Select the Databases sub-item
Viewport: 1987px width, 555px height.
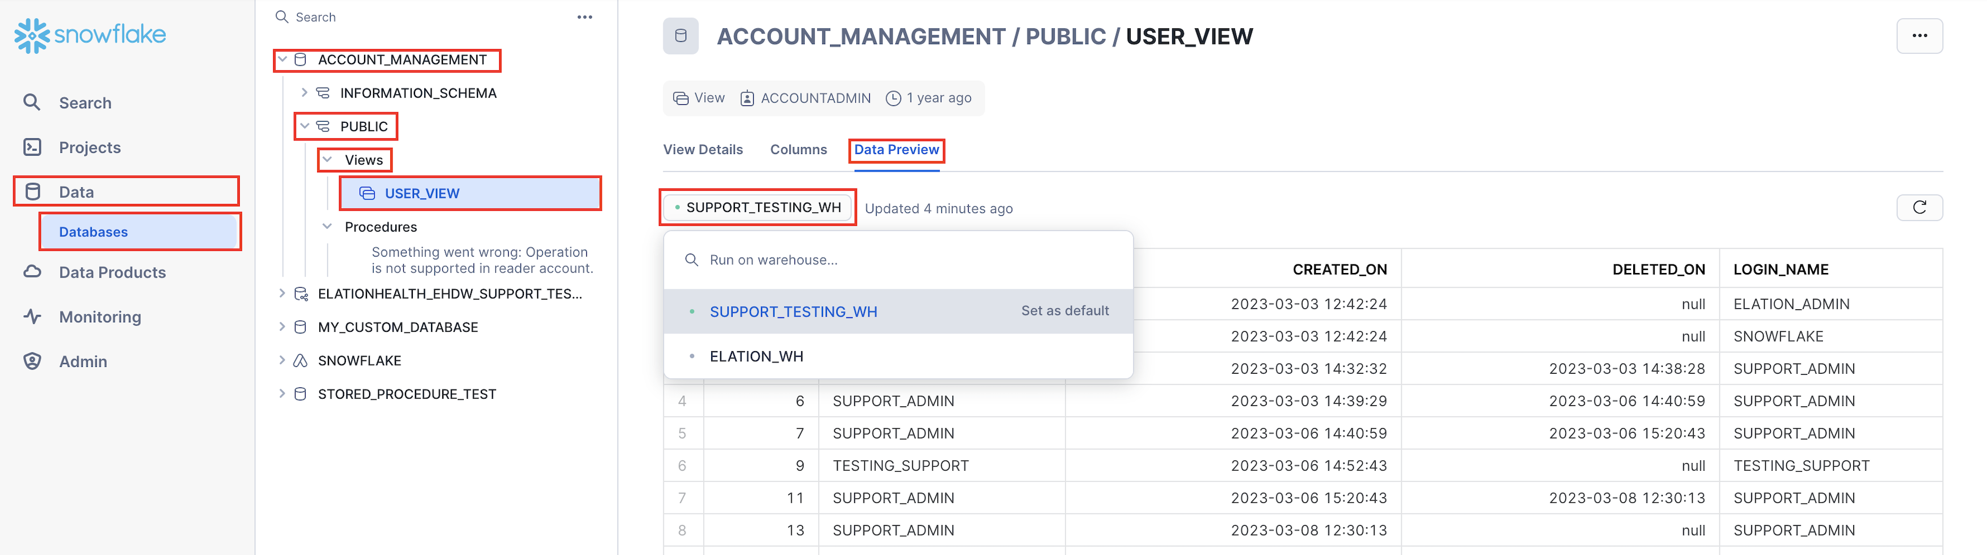[x=139, y=232]
